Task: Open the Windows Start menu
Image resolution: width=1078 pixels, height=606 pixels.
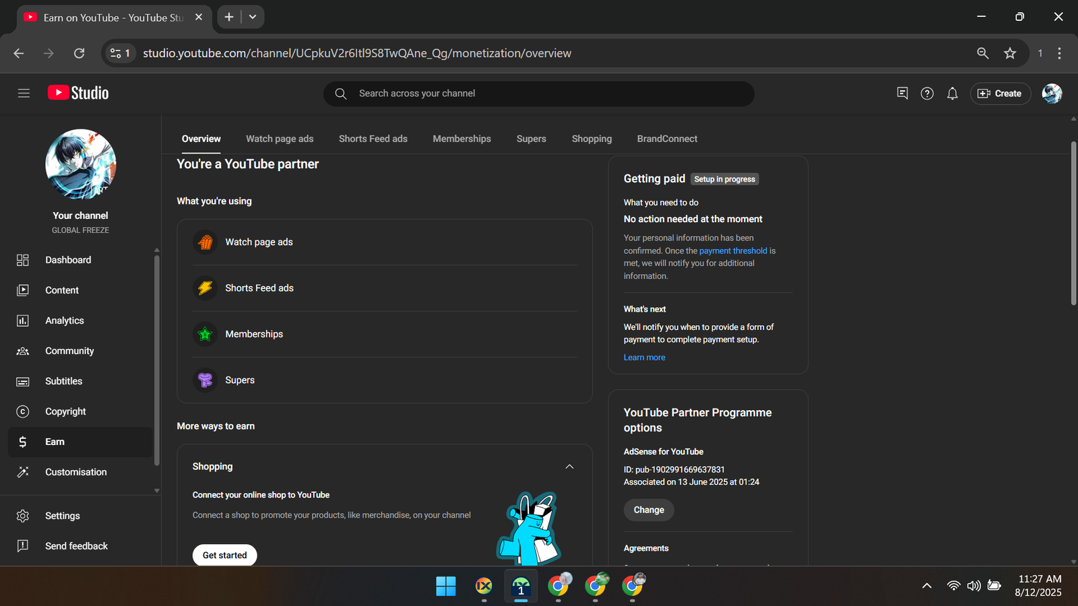Action: click(446, 586)
